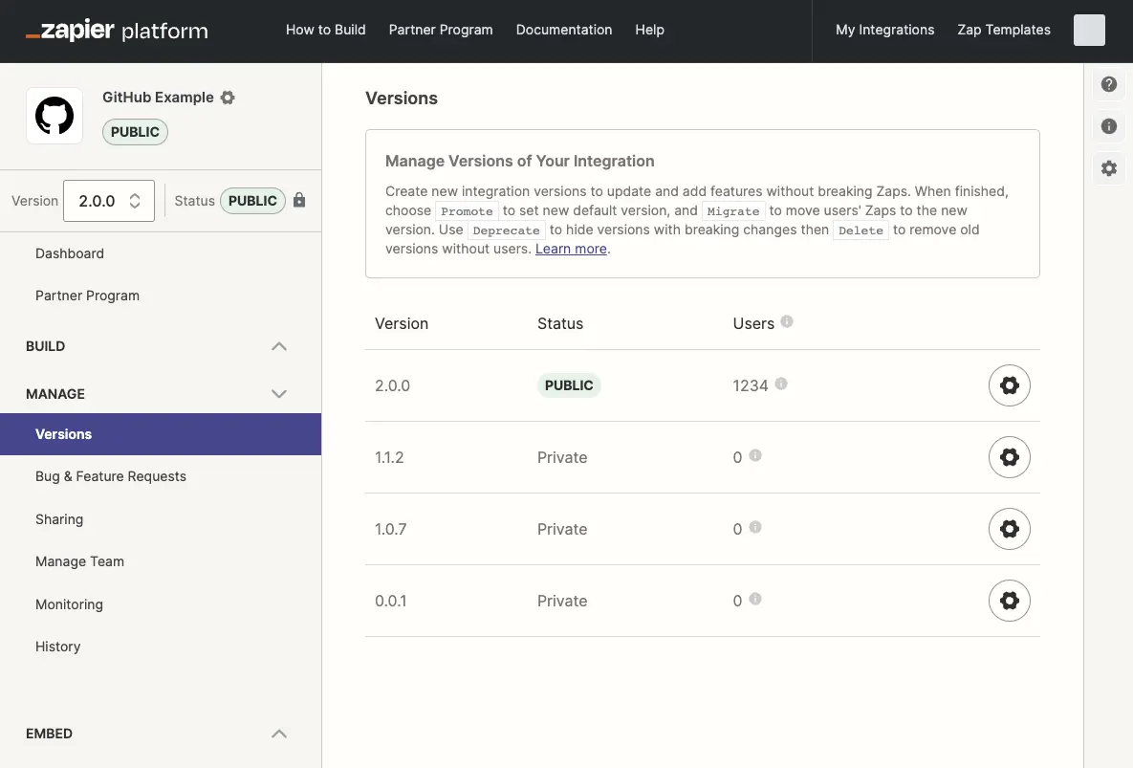The height and width of the screenshot is (768, 1133).
Task: Open Manage Team page
Action: pyautogui.click(x=79, y=561)
